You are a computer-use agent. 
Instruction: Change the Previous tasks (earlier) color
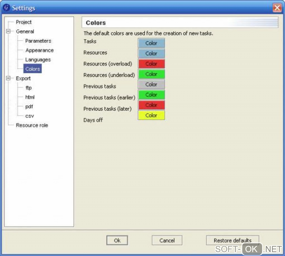click(151, 95)
